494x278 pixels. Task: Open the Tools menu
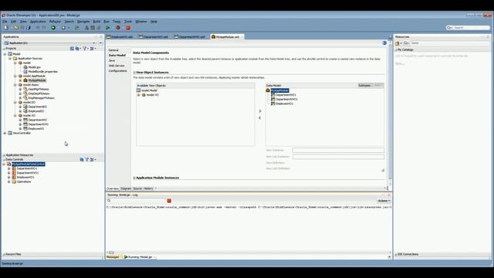128,22
